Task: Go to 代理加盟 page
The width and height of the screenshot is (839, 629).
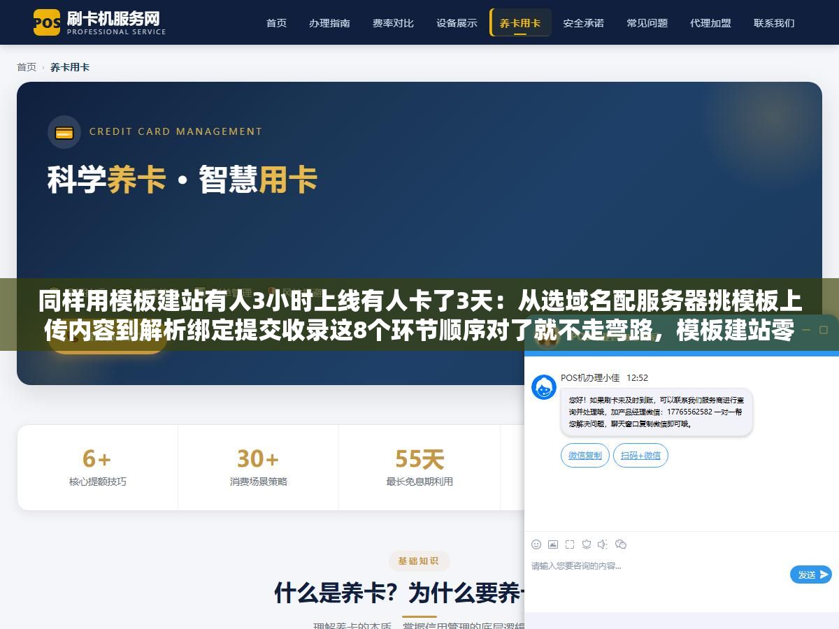Action: pyautogui.click(x=710, y=23)
